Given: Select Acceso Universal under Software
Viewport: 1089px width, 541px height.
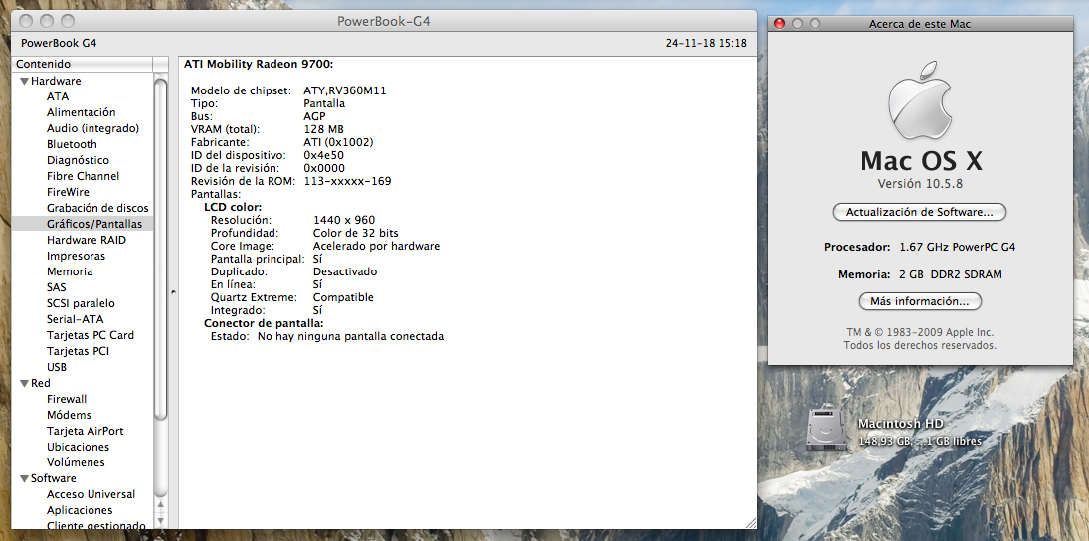Looking at the screenshot, I should click(x=91, y=495).
